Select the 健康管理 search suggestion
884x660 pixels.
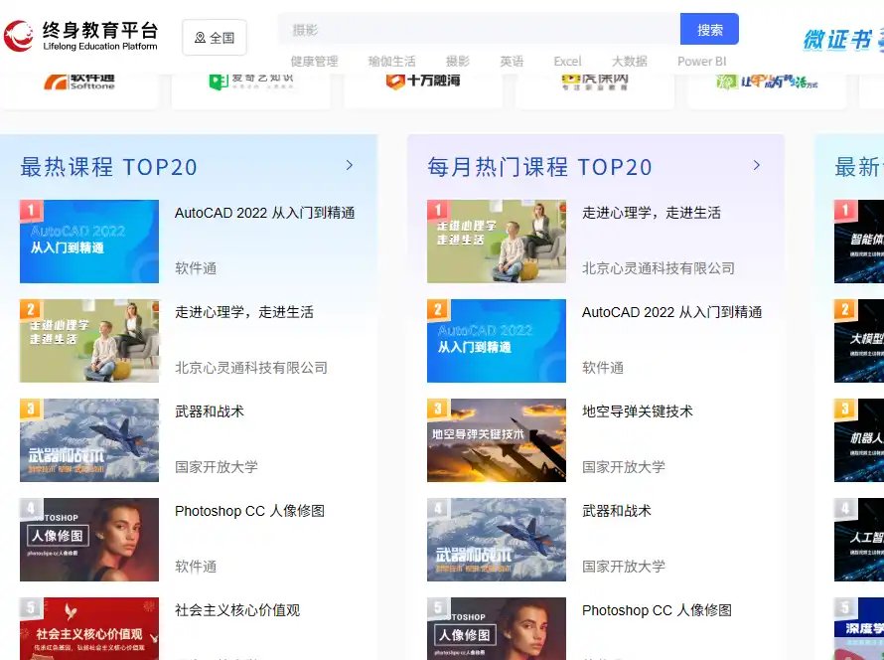pos(314,61)
